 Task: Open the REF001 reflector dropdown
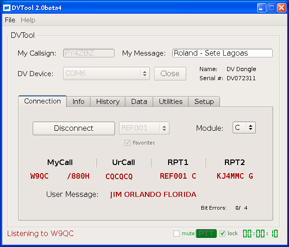pos(144,128)
